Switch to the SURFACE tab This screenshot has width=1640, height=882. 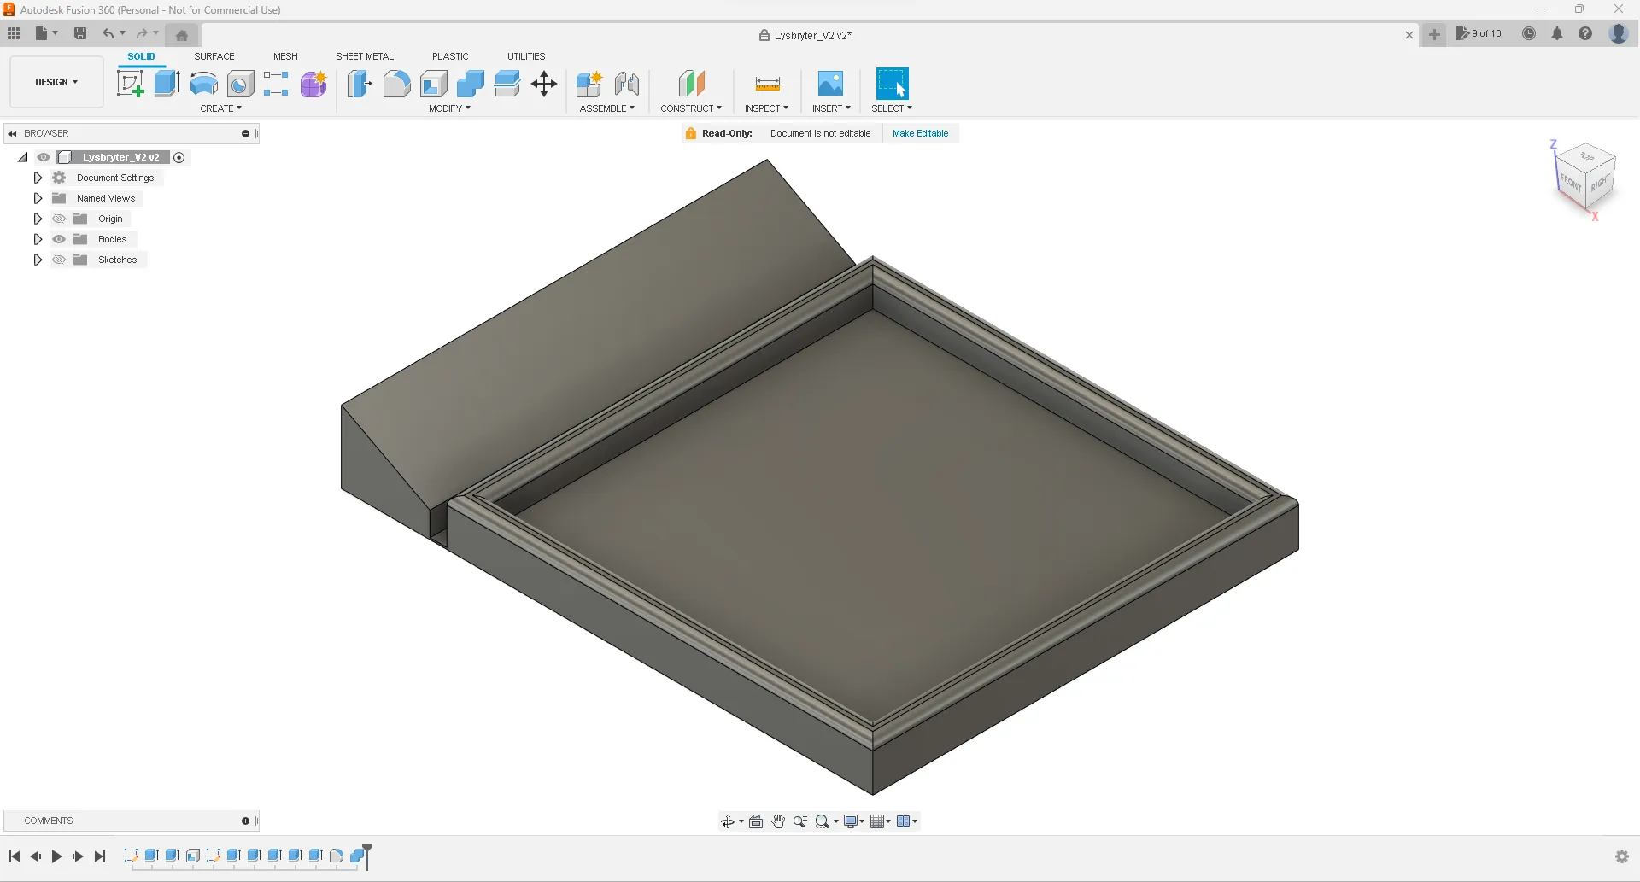(x=214, y=56)
